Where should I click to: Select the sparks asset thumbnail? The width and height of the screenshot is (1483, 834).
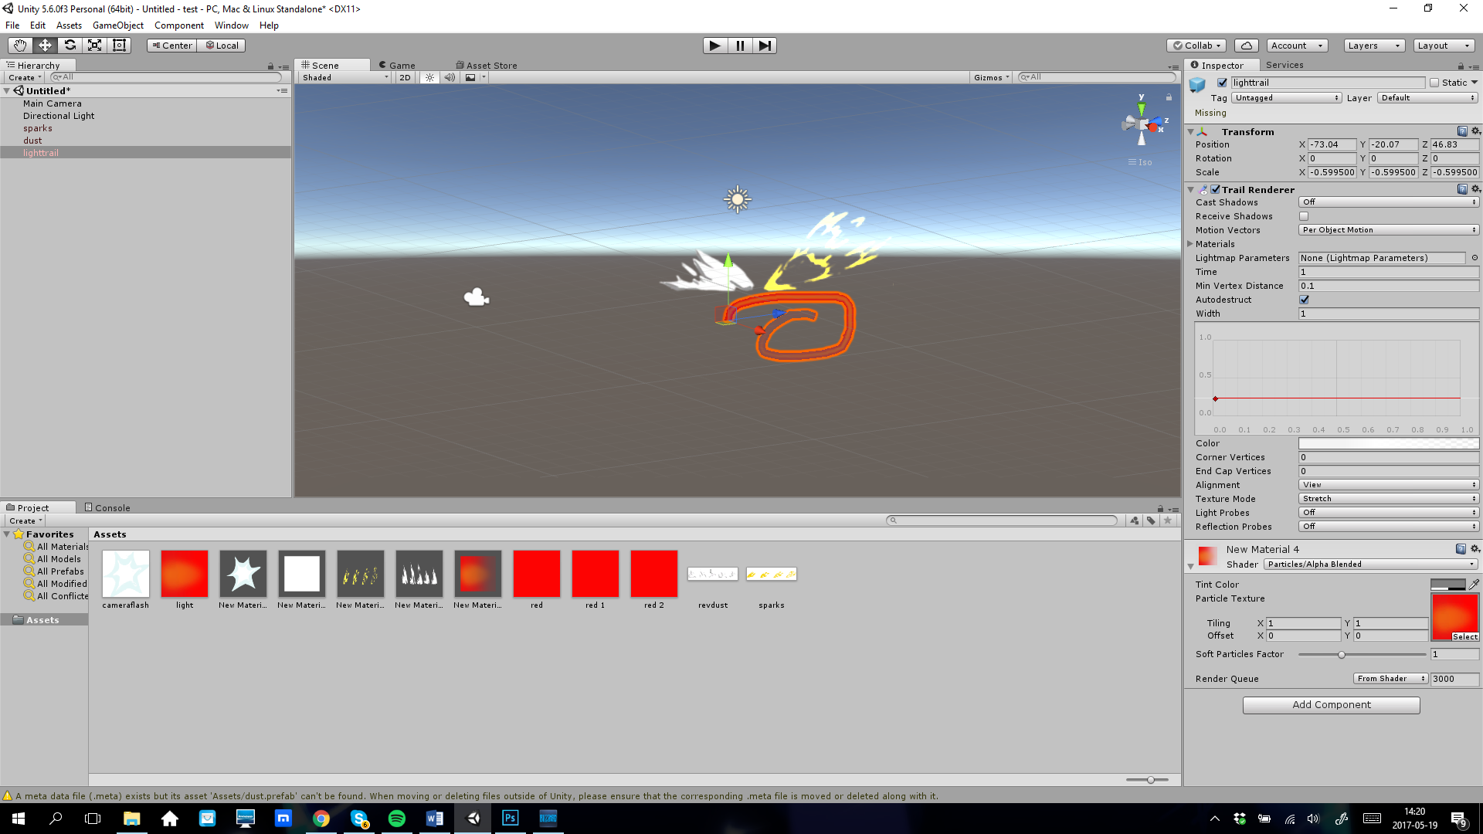click(x=771, y=575)
